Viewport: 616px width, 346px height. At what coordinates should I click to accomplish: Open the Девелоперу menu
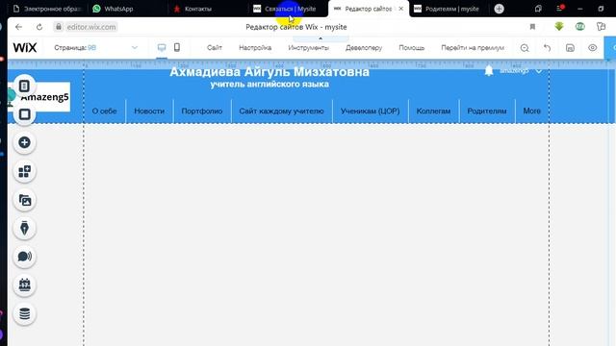tap(364, 47)
